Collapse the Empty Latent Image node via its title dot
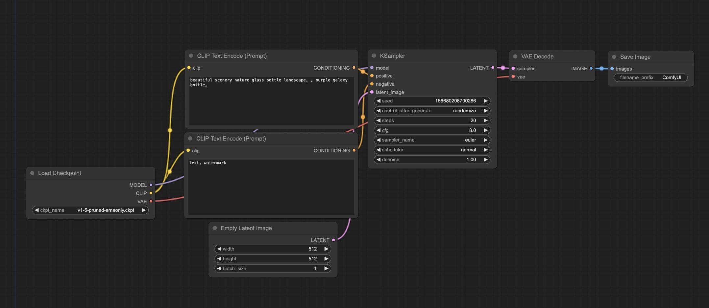This screenshot has height=308, width=709. tap(215, 228)
